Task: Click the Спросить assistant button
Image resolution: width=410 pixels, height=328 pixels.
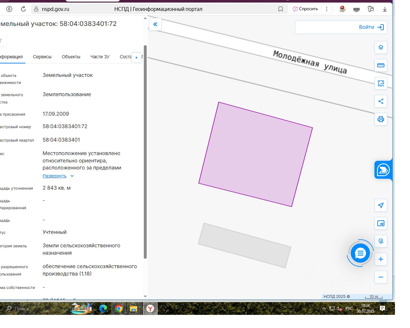Action: 306,9
